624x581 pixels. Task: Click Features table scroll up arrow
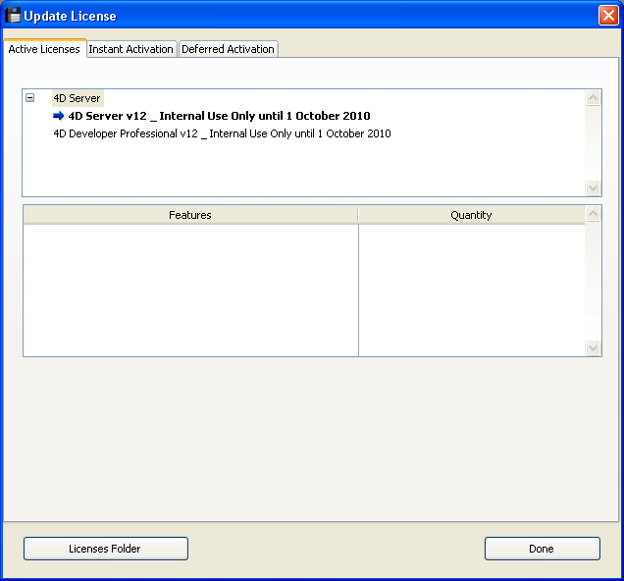tap(593, 214)
